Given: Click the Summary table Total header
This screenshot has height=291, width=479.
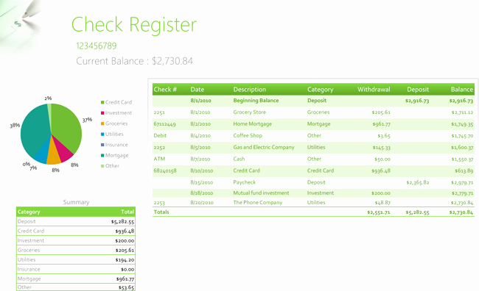Looking at the screenshot, I should tap(127, 212).
